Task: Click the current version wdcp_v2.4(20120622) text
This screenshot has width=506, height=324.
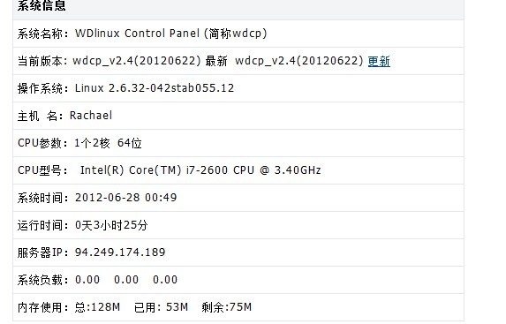Action: [137, 61]
